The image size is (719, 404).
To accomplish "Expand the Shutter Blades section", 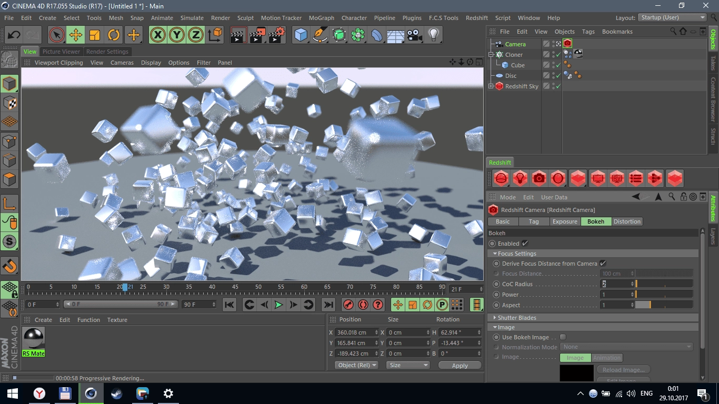I will [495, 318].
